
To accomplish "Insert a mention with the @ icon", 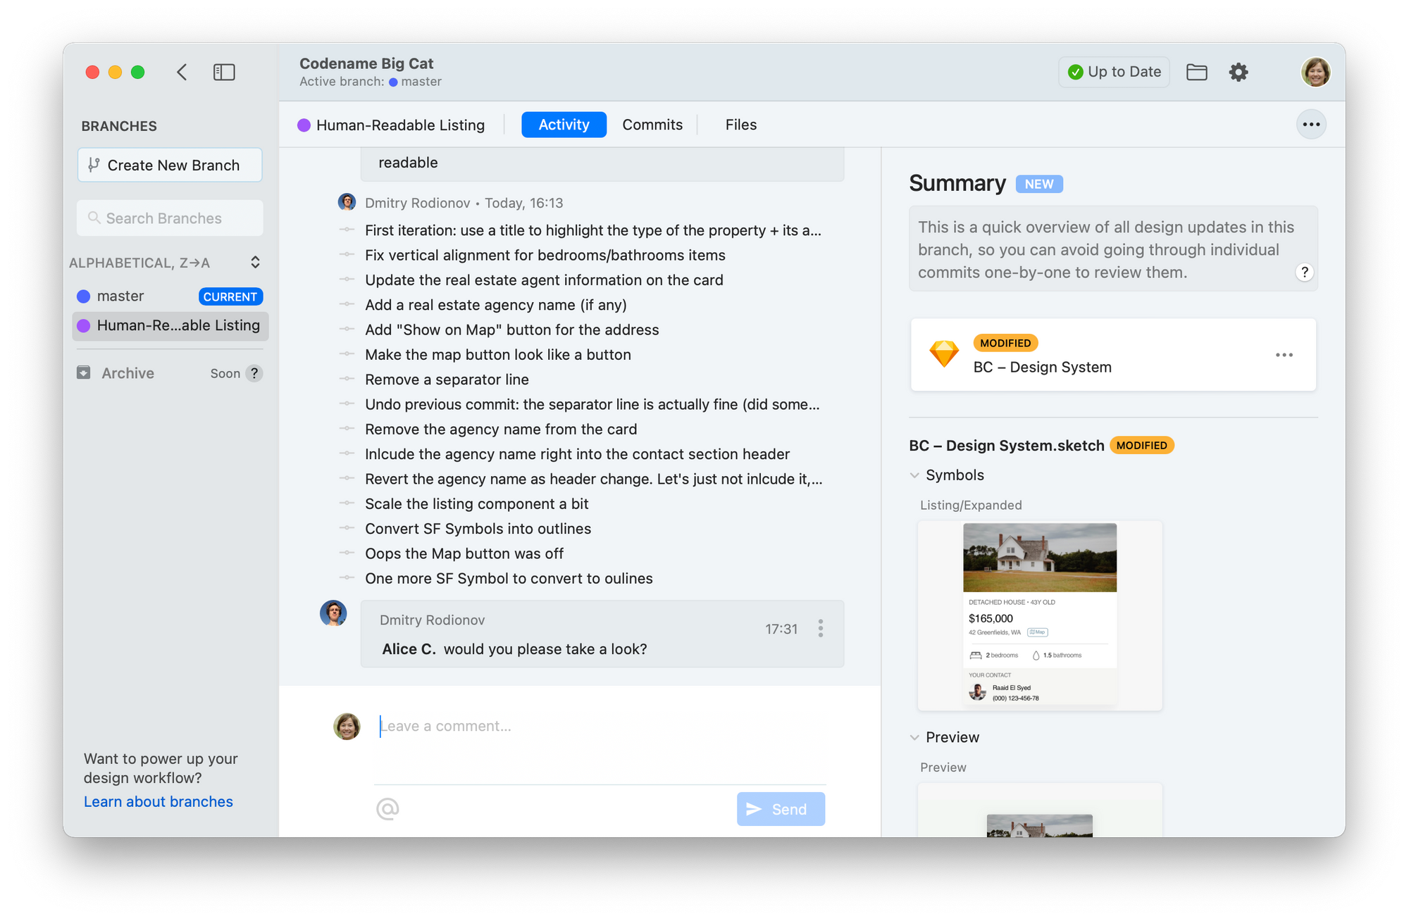I will click(387, 808).
